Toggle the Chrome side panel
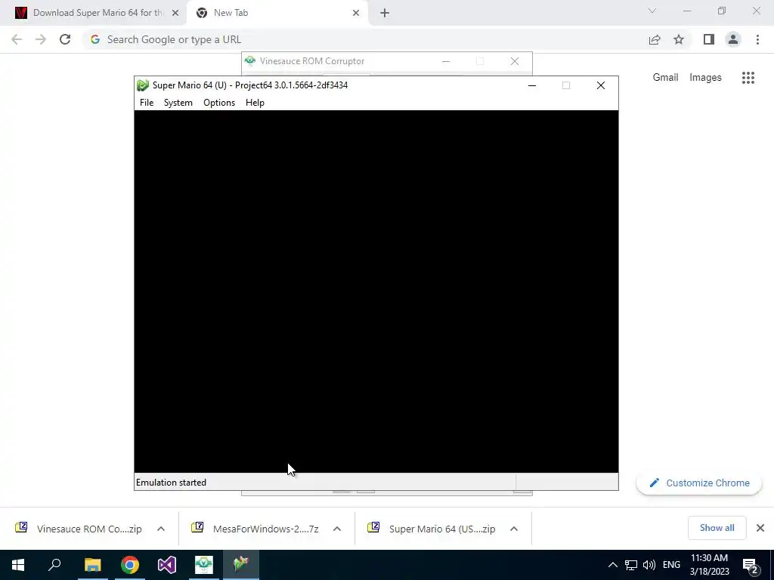Image resolution: width=774 pixels, height=580 pixels. tap(709, 39)
